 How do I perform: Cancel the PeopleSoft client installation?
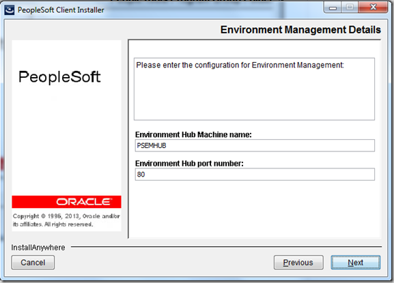pos(33,263)
